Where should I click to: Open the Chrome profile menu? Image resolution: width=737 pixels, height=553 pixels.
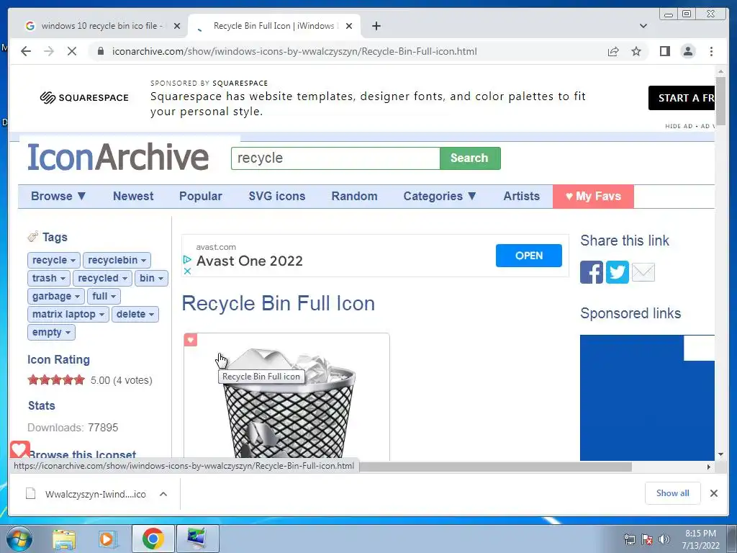click(687, 51)
